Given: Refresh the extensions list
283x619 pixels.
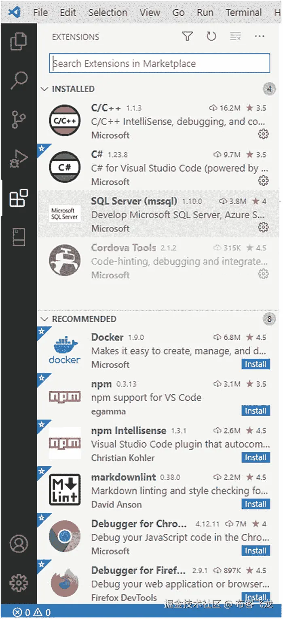Looking at the screenshot, I should pos(211,37).
